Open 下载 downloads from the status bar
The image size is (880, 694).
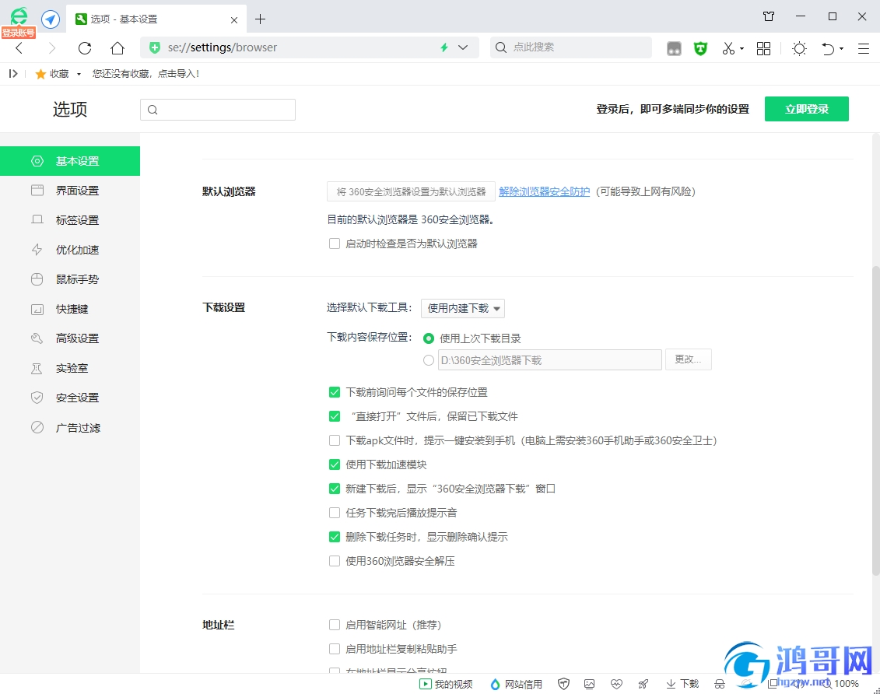click(682, 684)
